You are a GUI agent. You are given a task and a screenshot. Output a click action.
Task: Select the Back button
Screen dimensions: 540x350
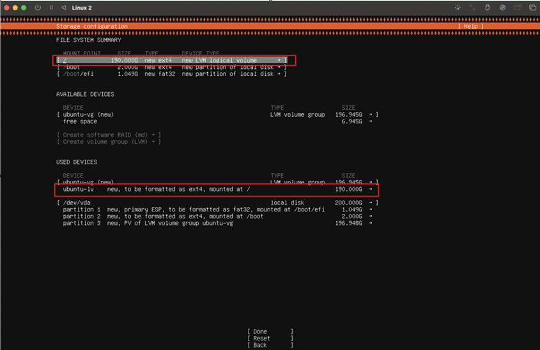[x=270, y=345]
